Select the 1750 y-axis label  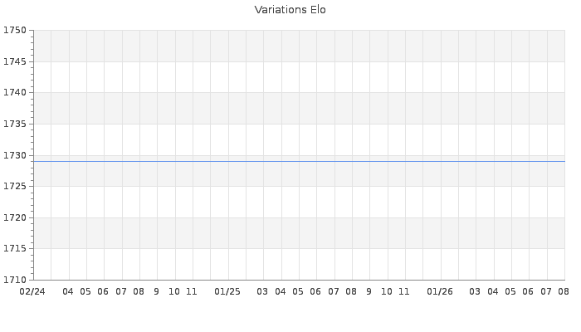point(15,31)
